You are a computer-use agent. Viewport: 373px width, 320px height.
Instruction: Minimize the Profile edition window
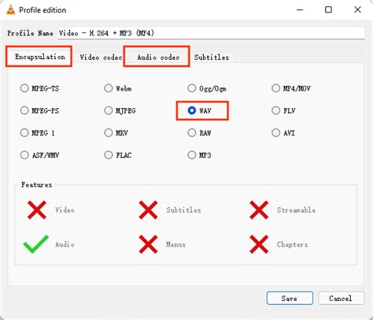[300, 10]
